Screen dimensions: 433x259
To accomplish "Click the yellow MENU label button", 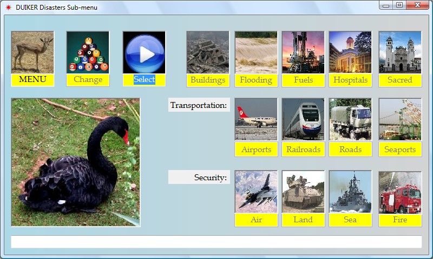I will coord(32,80).
